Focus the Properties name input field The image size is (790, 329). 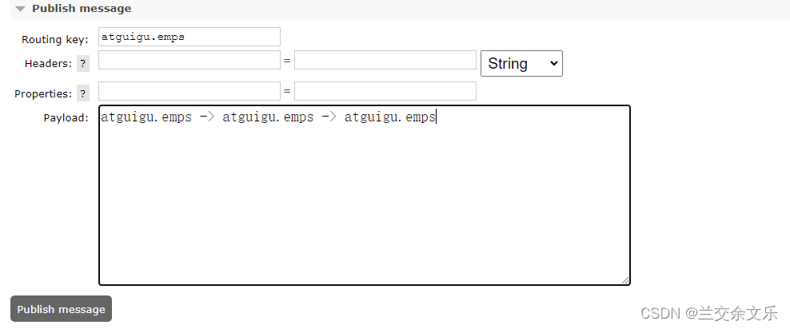click(x=190, y=91)
